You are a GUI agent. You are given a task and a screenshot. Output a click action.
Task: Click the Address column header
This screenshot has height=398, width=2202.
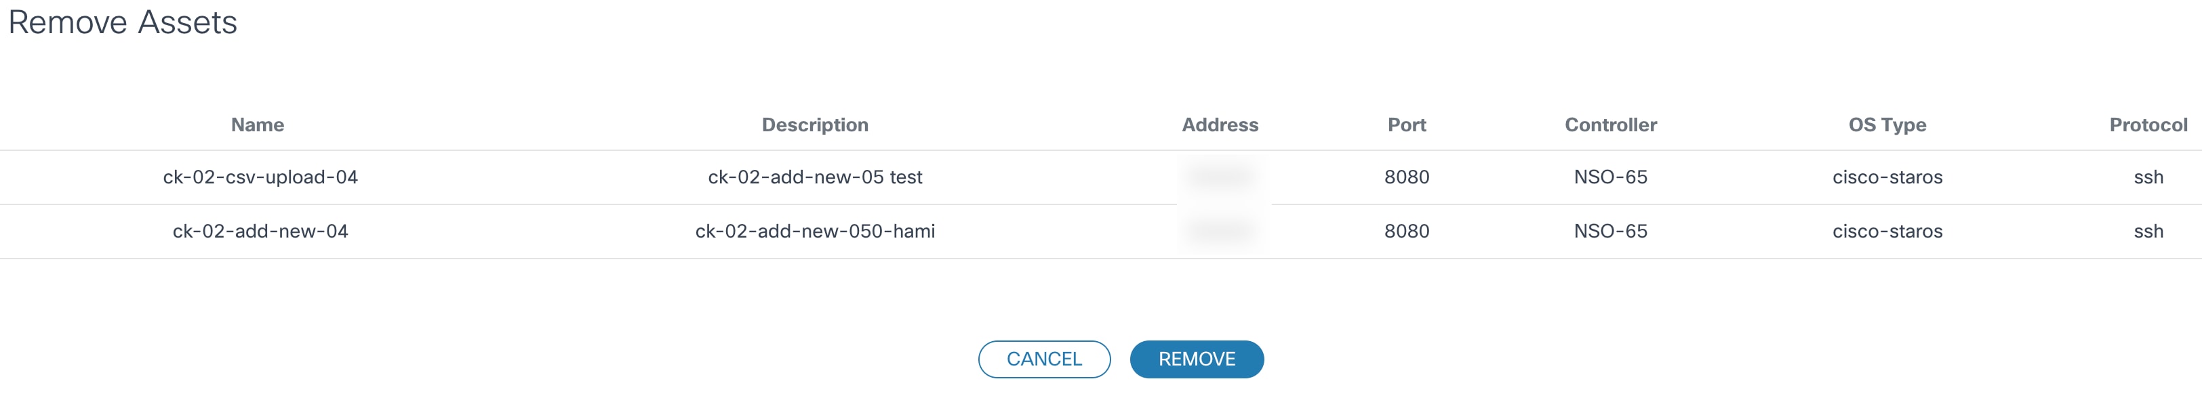click(x=1220, y=125)
